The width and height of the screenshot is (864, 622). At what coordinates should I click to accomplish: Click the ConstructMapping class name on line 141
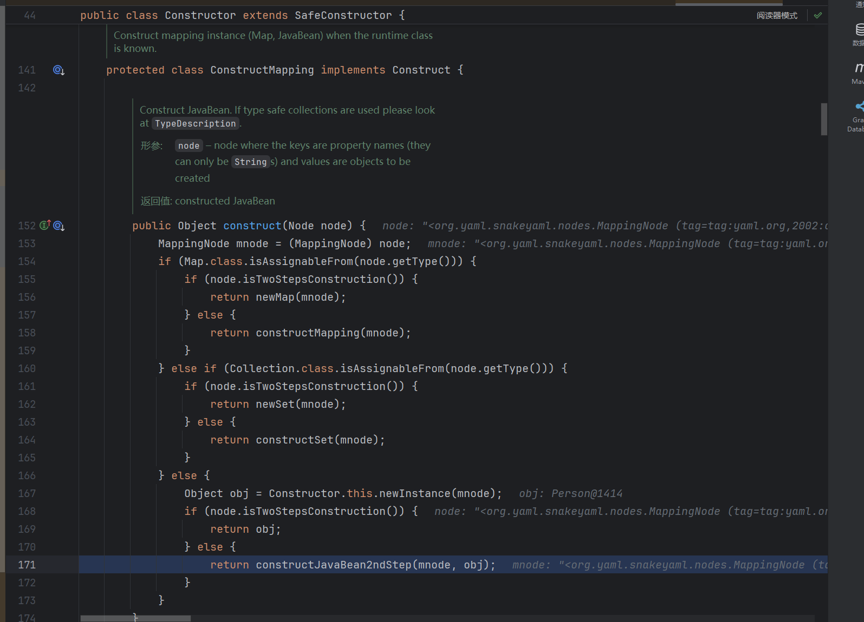[x=262, y=70]
